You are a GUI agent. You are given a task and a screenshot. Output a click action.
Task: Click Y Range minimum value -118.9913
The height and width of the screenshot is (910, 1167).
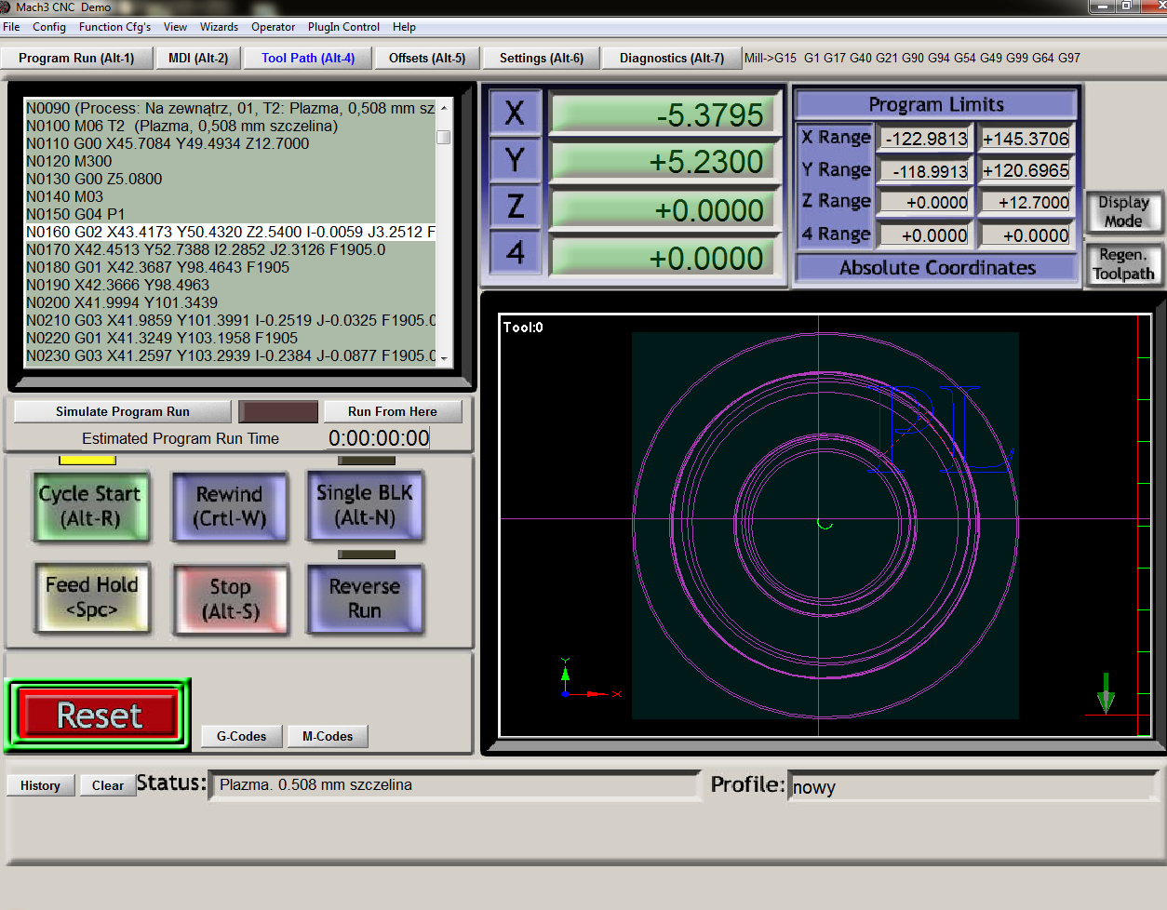(926, 171)
